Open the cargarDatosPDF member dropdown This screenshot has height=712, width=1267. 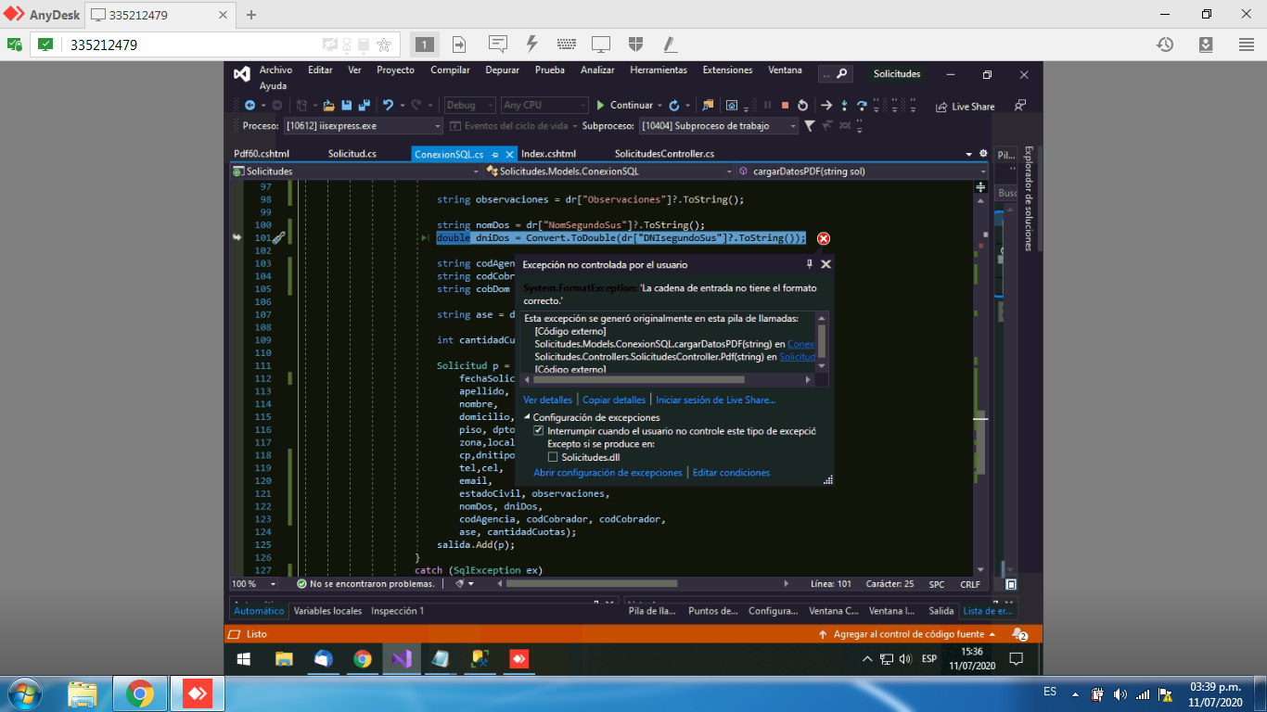[x=863, y=172]
